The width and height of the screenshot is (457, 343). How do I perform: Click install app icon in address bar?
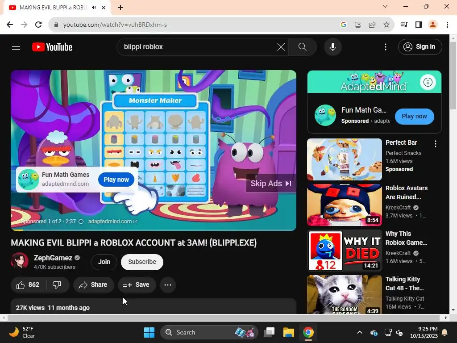[357, 25]
